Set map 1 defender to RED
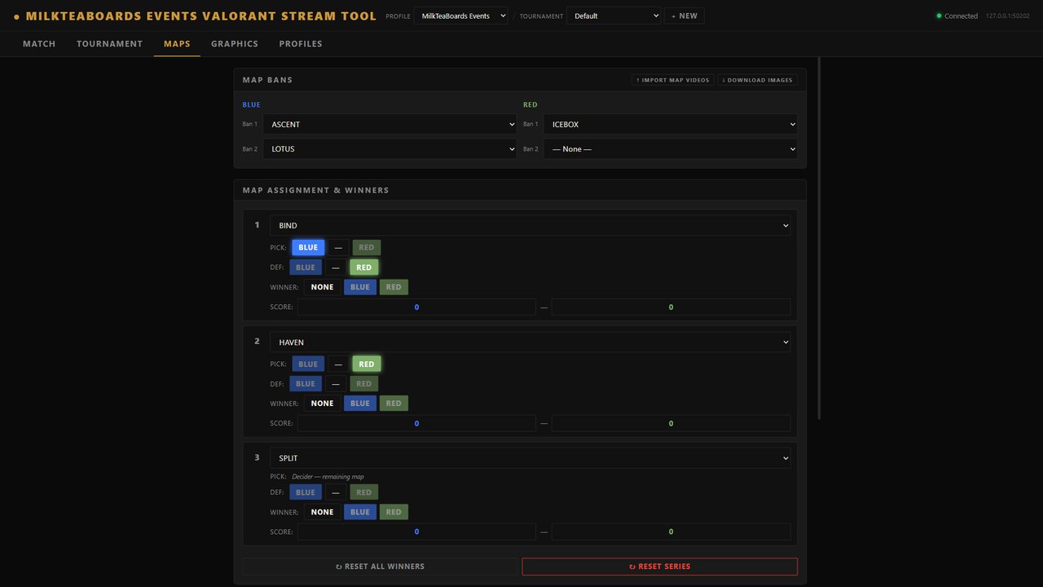This screenshot has width=1043, height=587. coord(363,267)
